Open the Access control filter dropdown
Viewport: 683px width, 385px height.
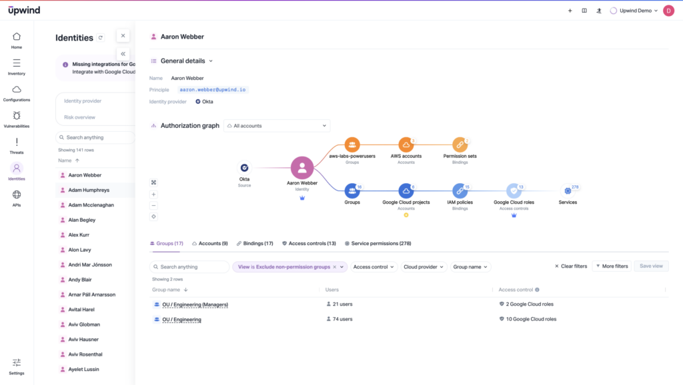374,266
